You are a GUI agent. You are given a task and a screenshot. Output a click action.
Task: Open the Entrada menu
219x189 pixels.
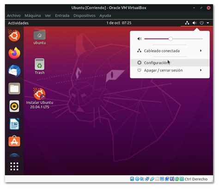pyautogui.click(x=62, y=16)
